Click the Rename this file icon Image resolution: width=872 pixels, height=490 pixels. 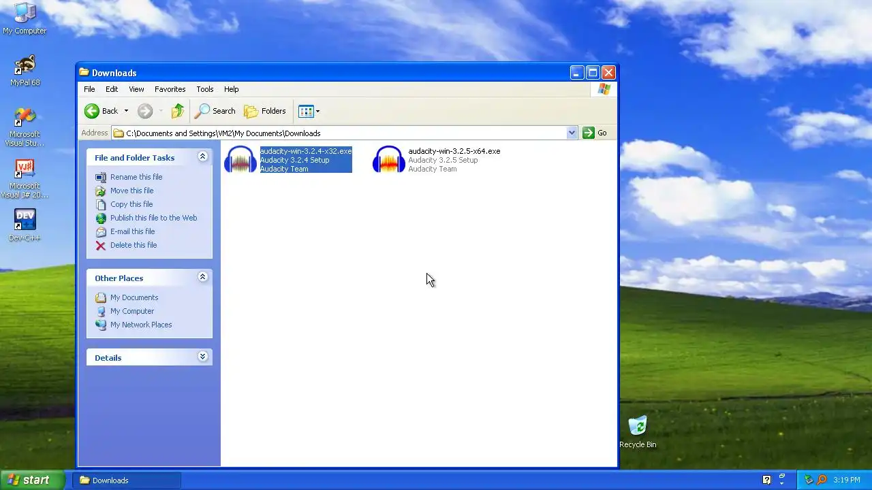[x=101, y=177]
